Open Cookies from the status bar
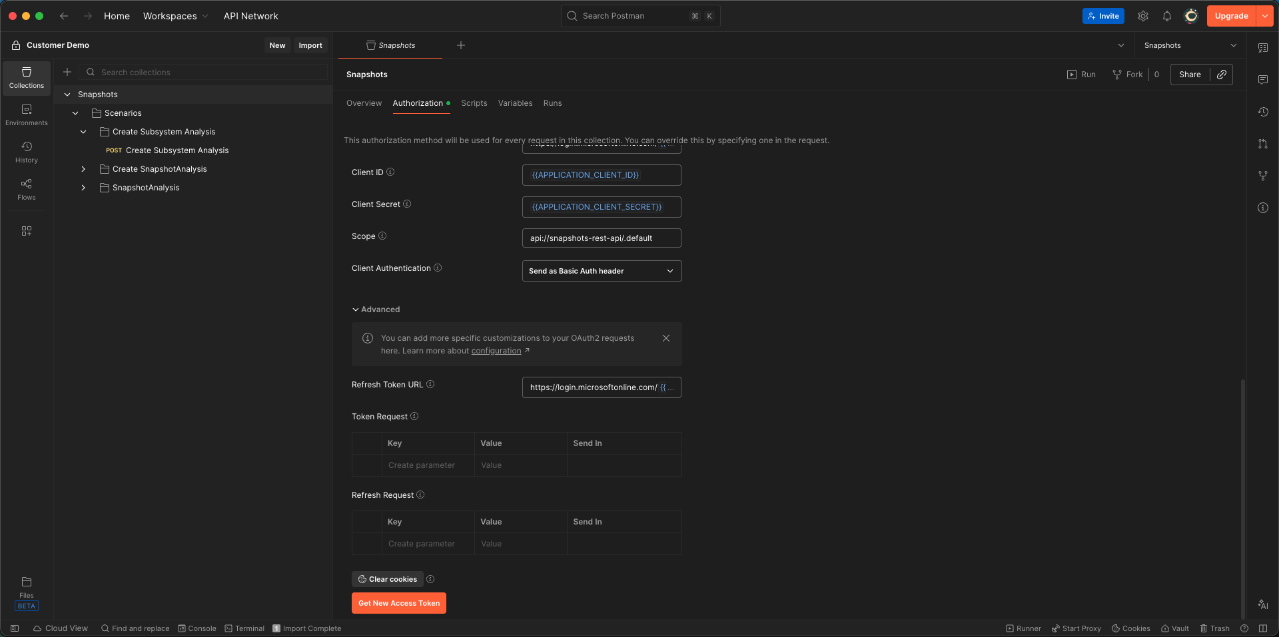This screenshot has width=1279, height=637. click(x=1130, y=628)
